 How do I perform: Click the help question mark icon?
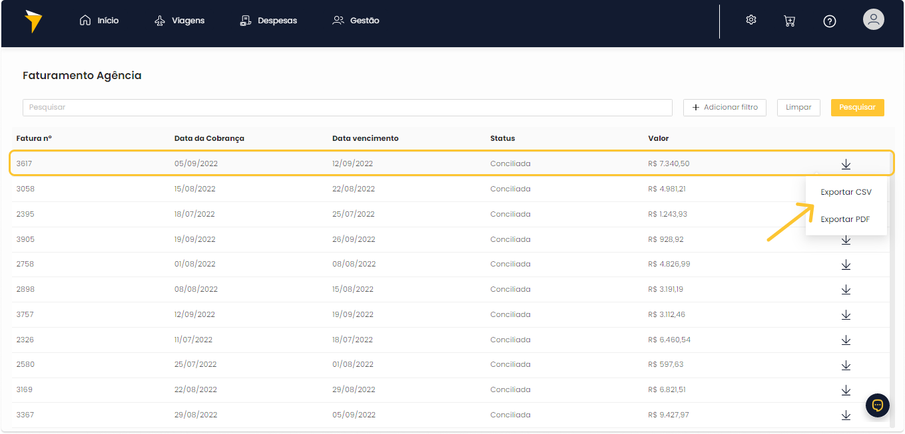pyautogui.click(x=829, y=21)
